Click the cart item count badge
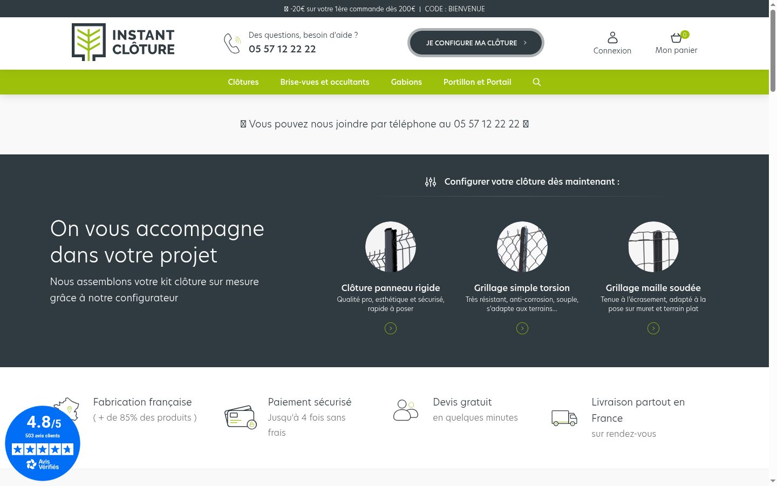 tap(685, 35)
